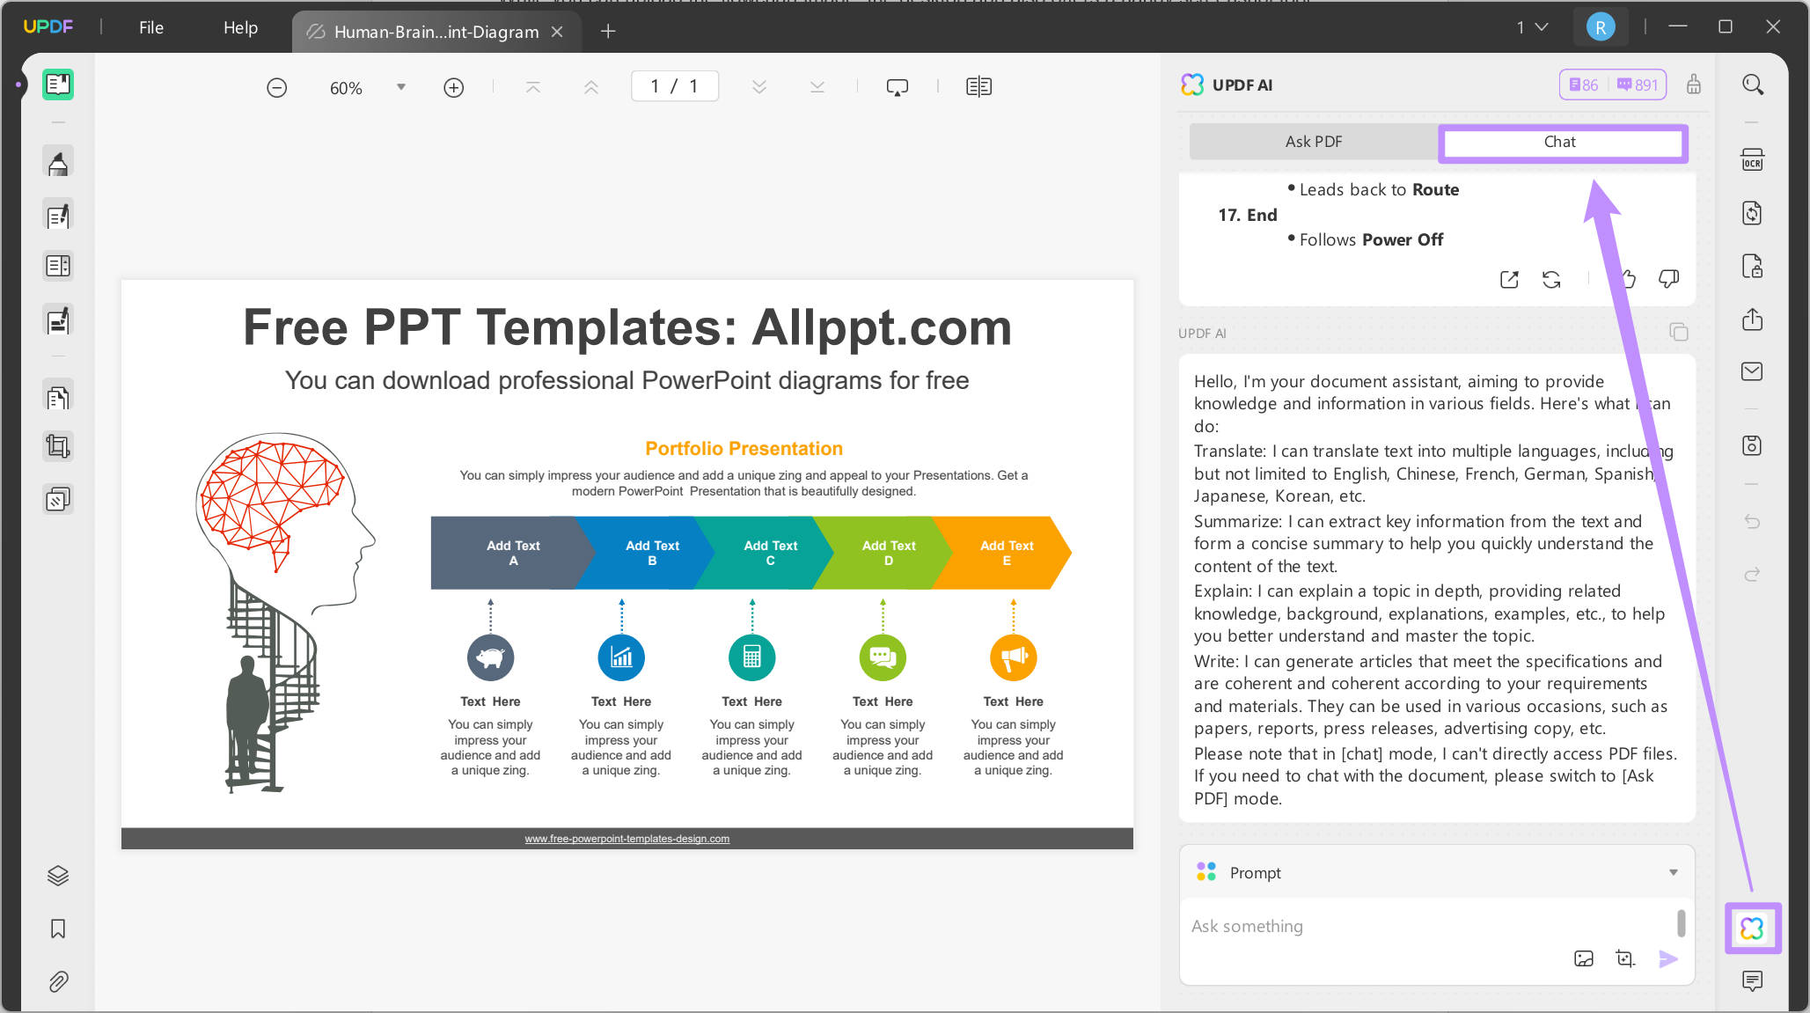This screenshot has width=1810, height=1013.
Task: Open the layers panel icon
Action: click(58, 876)
